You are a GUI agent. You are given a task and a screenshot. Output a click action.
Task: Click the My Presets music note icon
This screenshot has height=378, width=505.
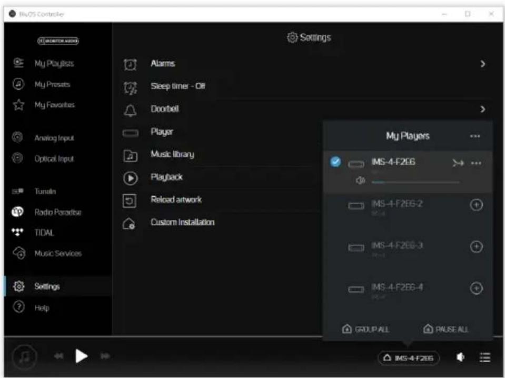tap(18, 84)
